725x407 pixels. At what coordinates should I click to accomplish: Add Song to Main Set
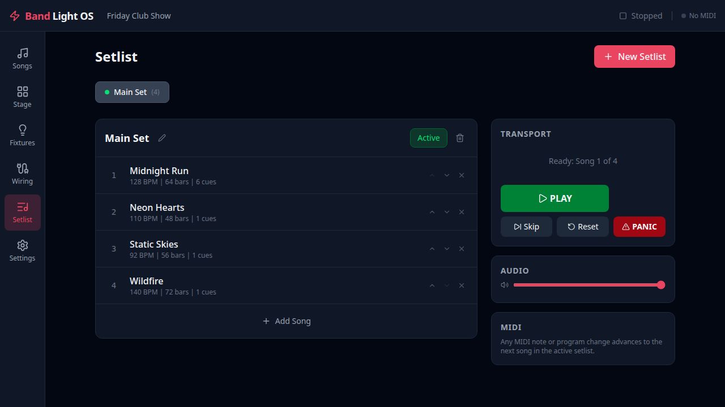click(286, 321)
